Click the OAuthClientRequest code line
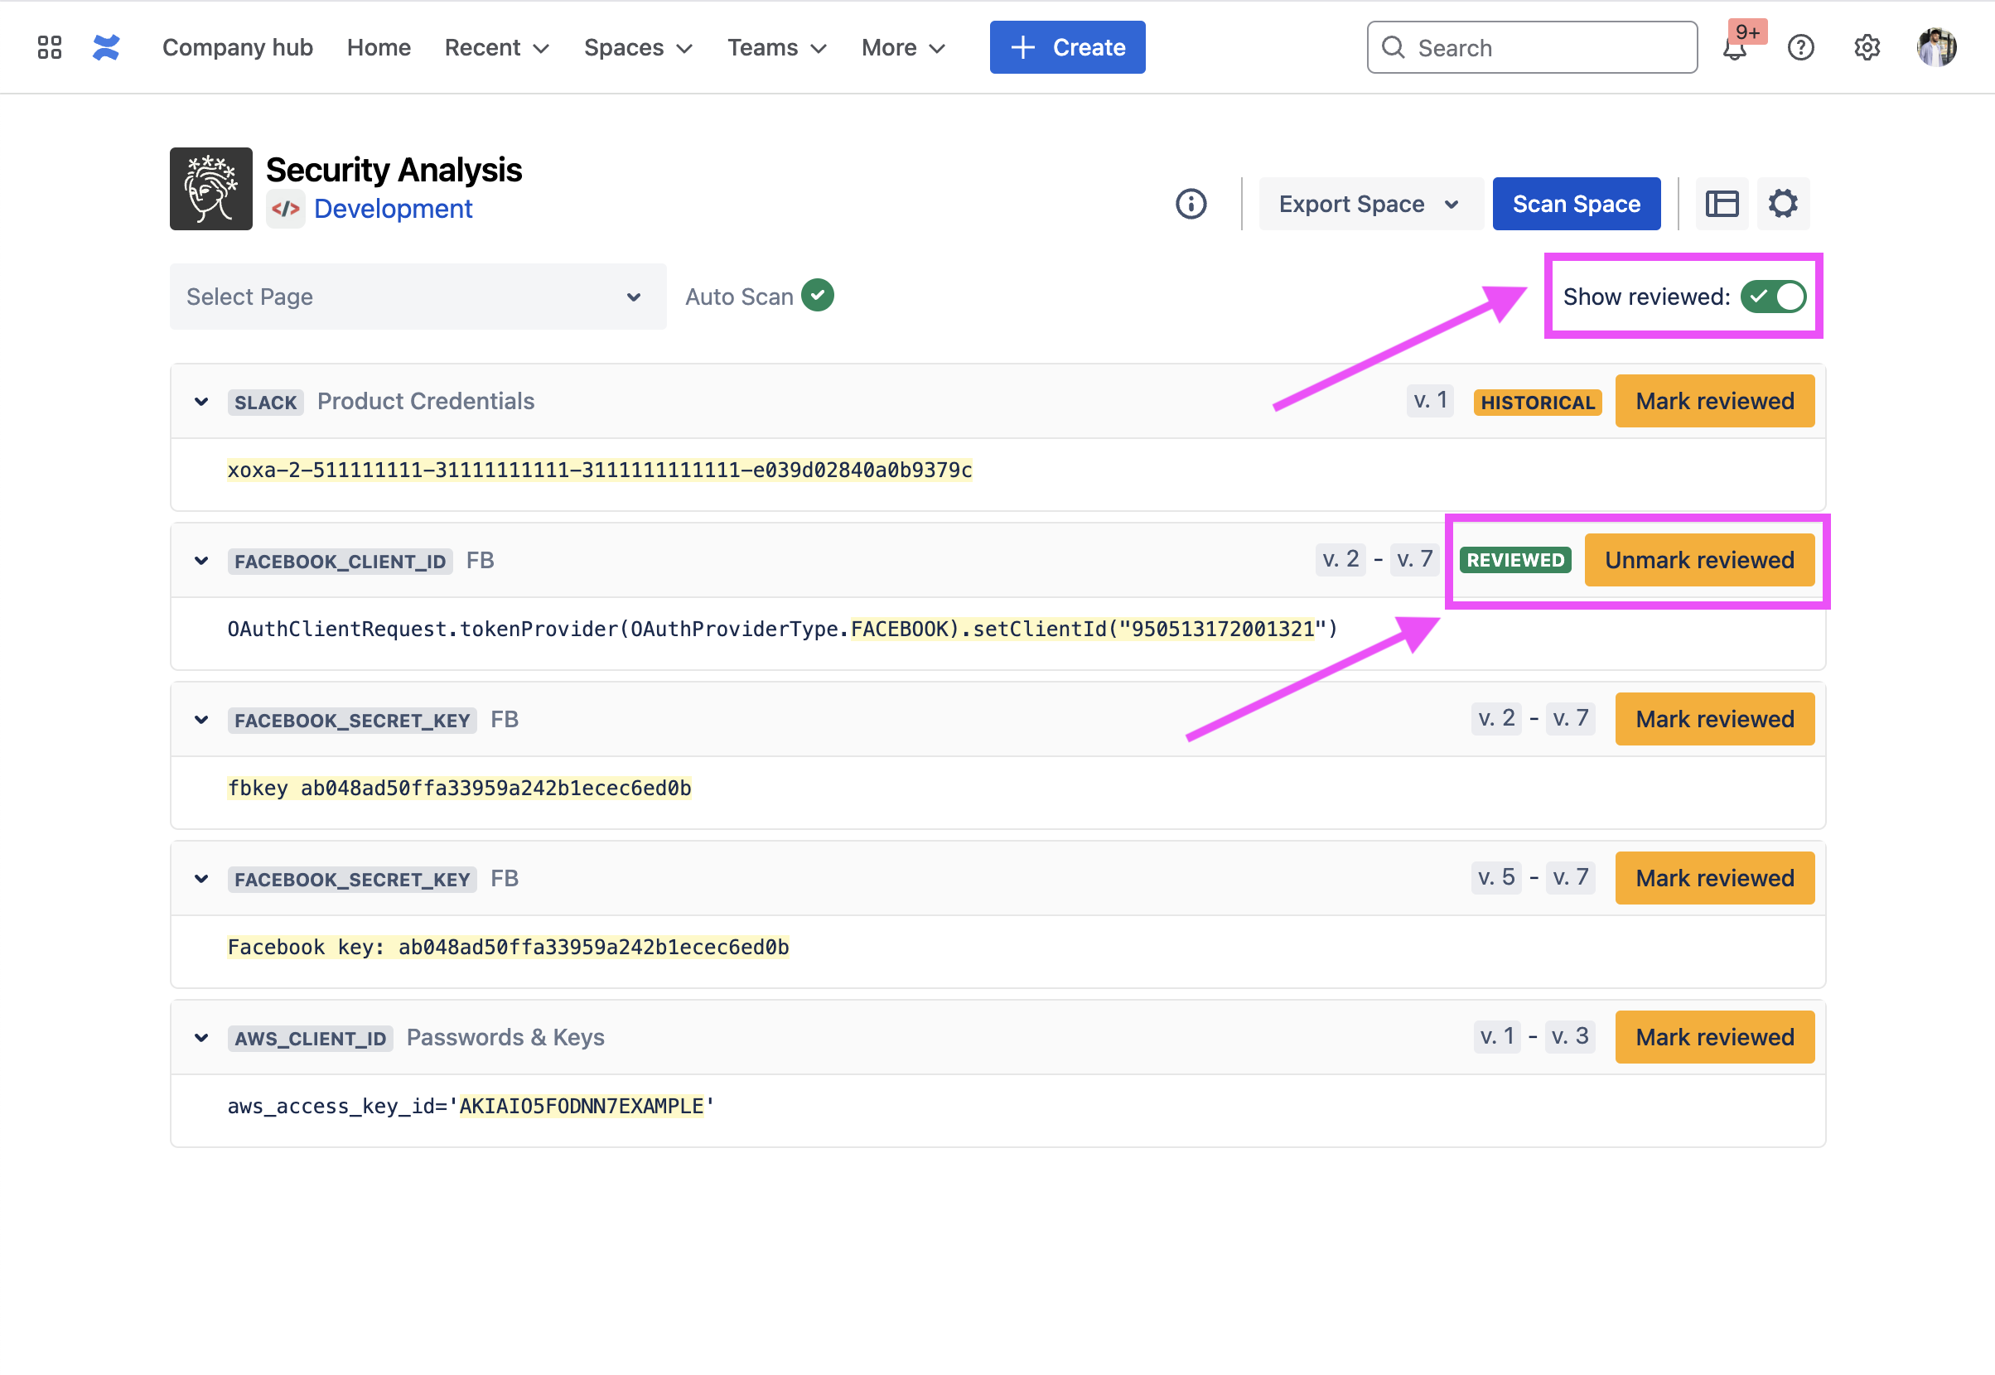The width and height of the screenshot is (1995, 1375). [x=782, y=630]
